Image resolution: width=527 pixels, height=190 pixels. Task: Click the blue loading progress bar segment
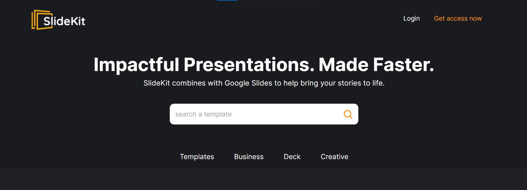pos(227,0)
